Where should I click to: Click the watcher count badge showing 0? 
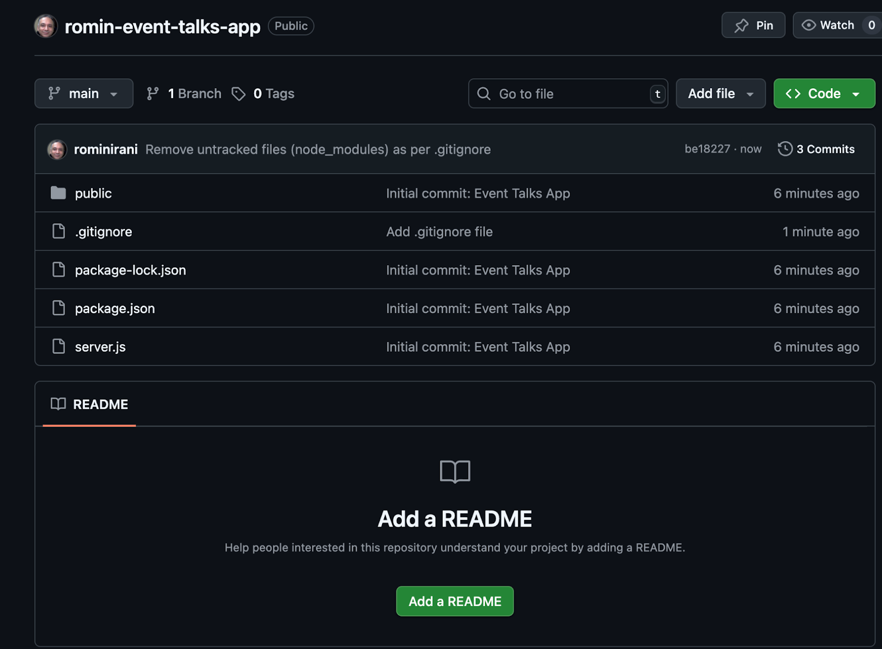coord(872,25)
